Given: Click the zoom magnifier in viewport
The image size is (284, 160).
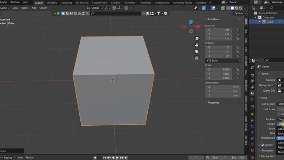Looking at the screenshot, I should [197, 39].
